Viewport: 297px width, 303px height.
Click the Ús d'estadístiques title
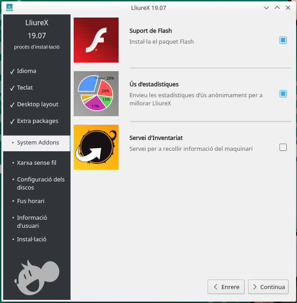[154, 84]
